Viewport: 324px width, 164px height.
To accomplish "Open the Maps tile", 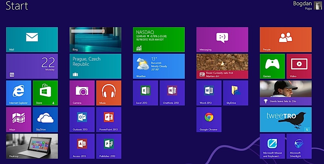I will [19, 119].
